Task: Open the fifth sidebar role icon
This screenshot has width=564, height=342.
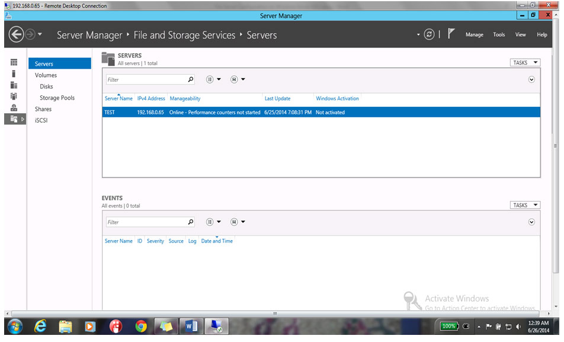Action: point(14,108)
